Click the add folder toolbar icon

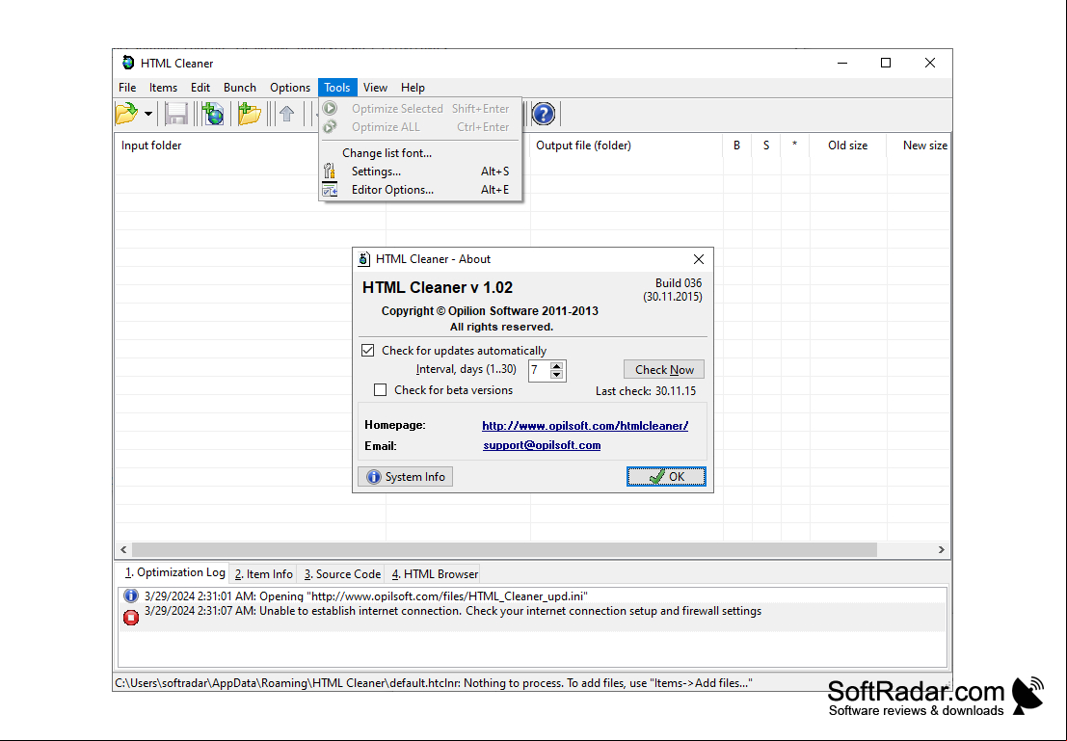[x=250, y=114]
